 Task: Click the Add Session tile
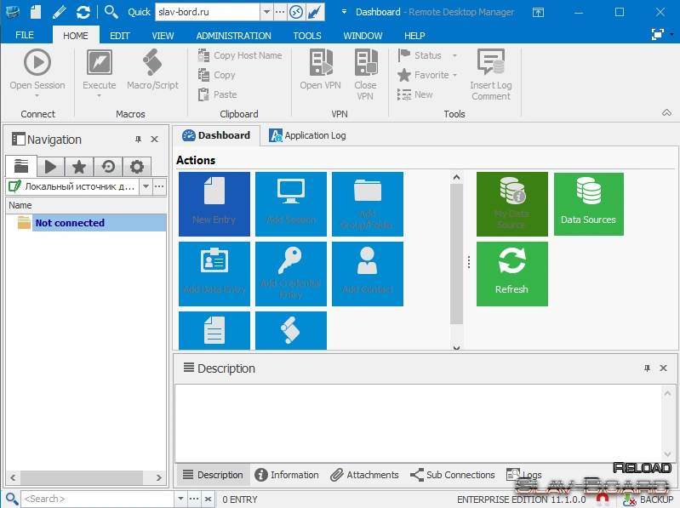click(x=291, y=204)
